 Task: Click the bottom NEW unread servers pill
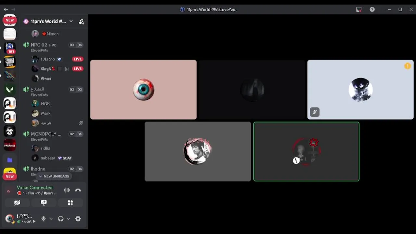(x=10, y=176)
